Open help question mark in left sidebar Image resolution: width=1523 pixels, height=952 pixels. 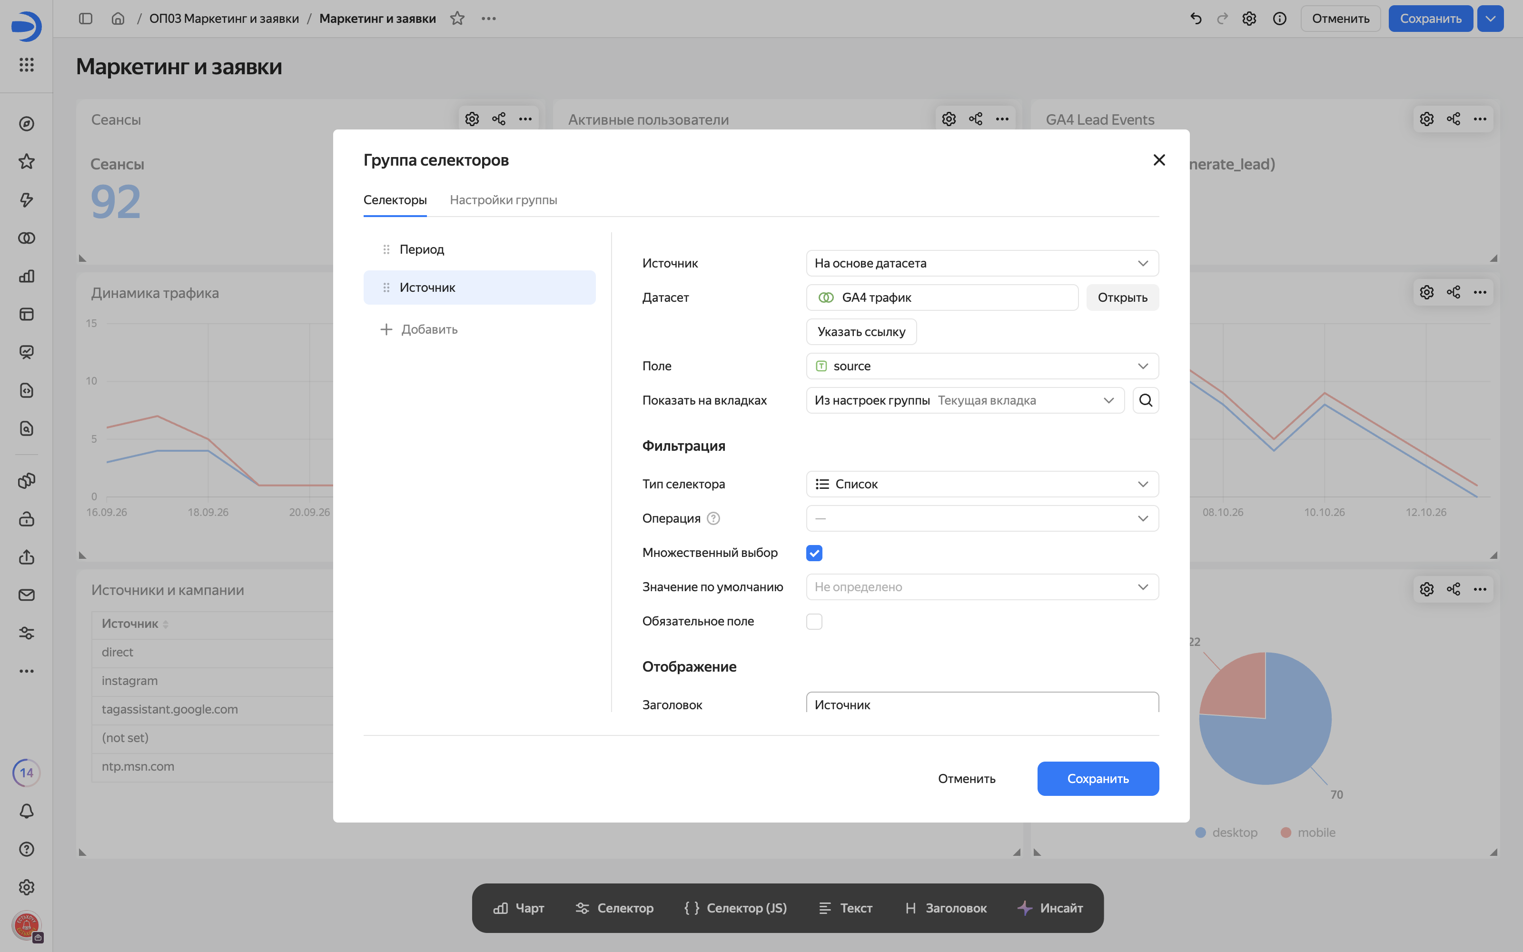(27, 849)
